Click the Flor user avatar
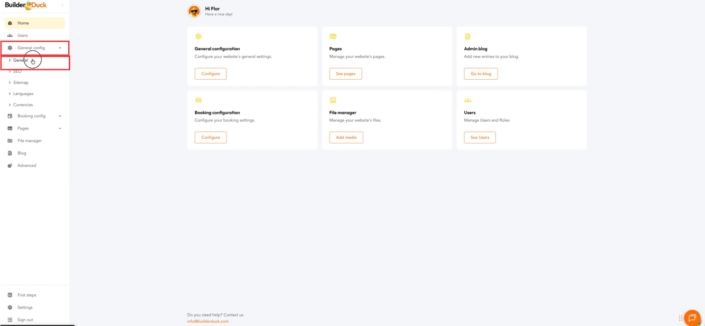 pos(194,11)
